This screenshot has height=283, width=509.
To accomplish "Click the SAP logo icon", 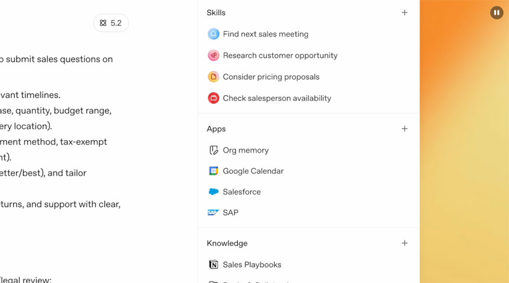I will [214, 212].
